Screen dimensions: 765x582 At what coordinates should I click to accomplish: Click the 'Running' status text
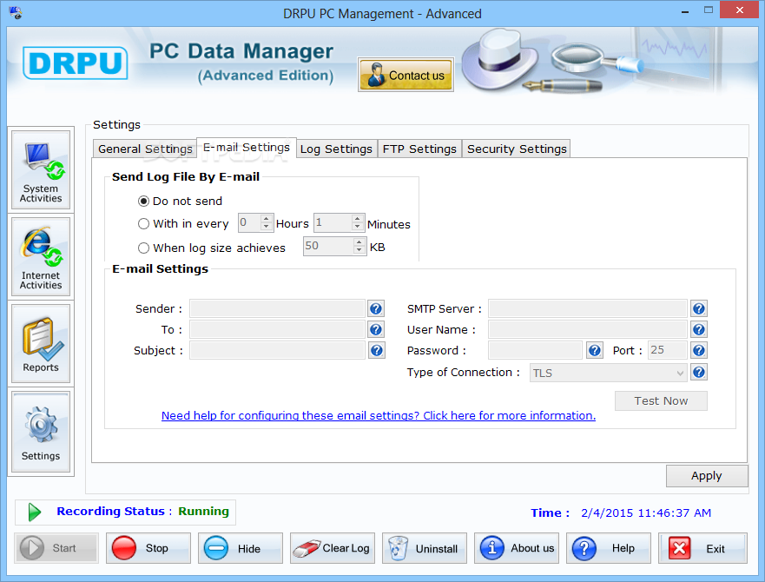(203, 511)
